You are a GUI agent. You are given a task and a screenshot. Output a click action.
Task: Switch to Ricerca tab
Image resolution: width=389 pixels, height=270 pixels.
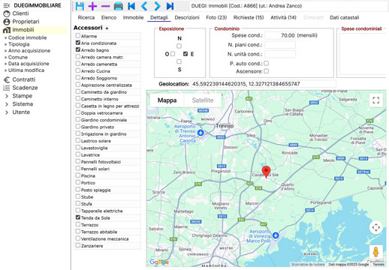pos(86,17)
